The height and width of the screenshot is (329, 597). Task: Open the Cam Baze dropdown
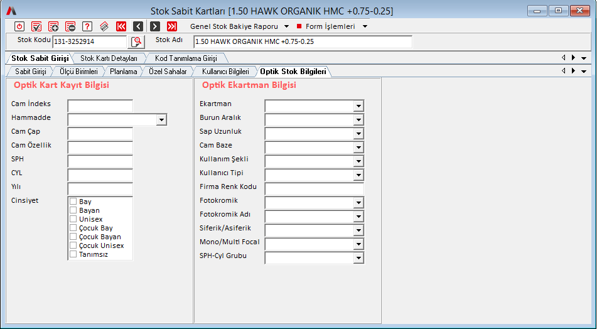point(358,148)
